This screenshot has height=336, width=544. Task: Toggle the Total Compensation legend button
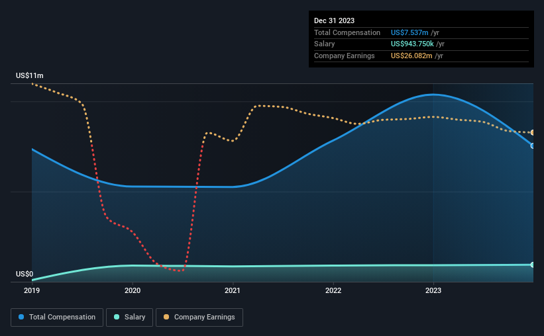tap(57, 317)
